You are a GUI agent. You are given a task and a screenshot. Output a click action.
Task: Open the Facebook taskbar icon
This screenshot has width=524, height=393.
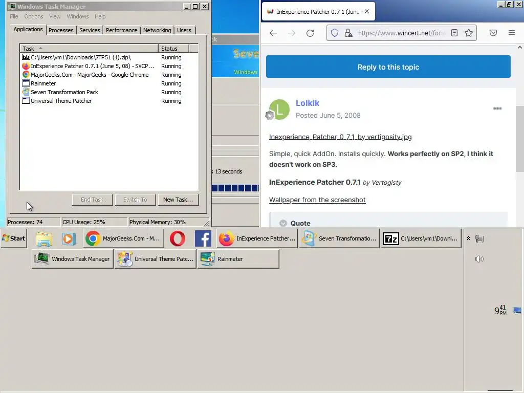click(203, 238)
